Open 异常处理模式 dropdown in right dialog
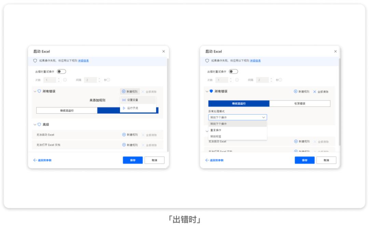The image size is (369, 225). 237,117
